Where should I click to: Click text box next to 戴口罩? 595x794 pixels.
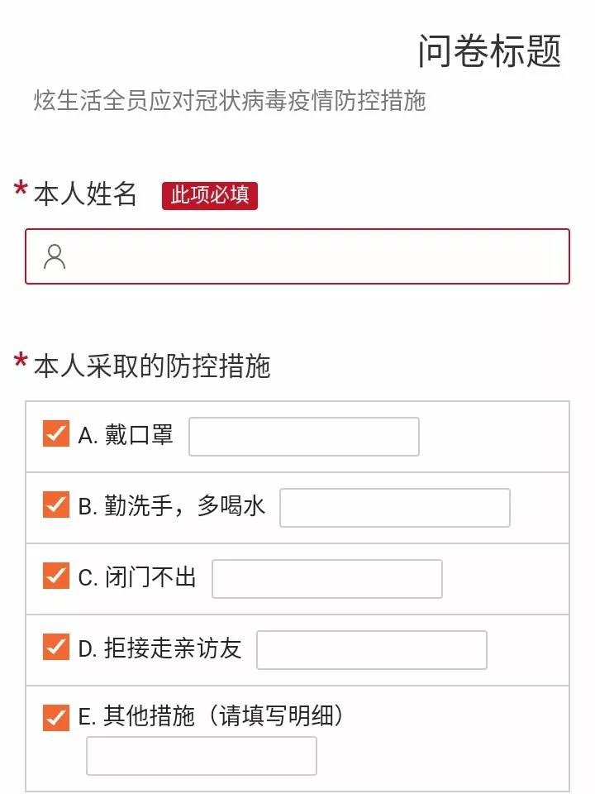(304, 437)
